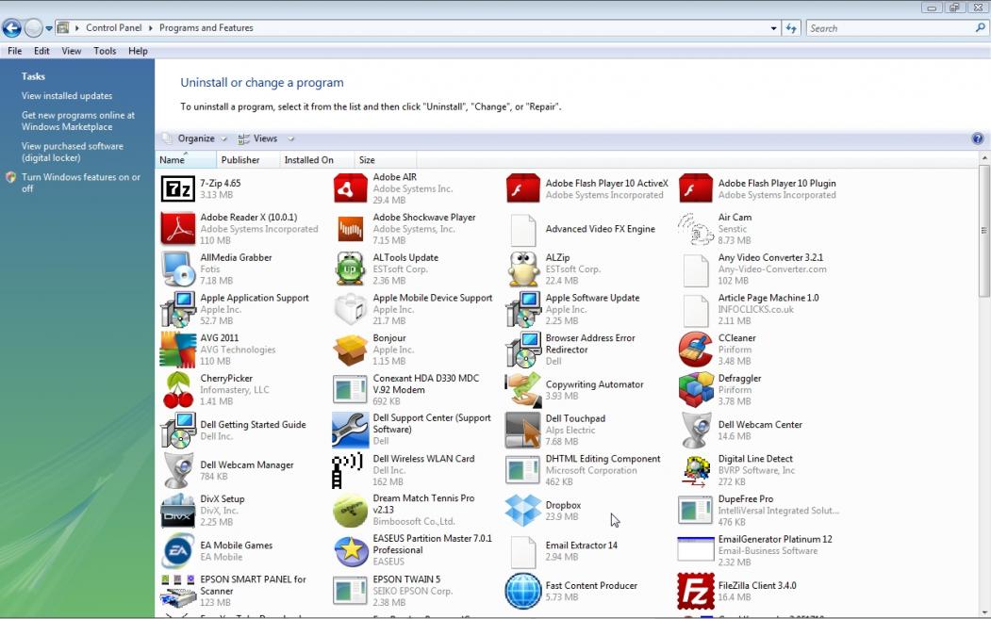Click the Back navigation arrow
Screen dimensions: 991x619
[11, 27]
